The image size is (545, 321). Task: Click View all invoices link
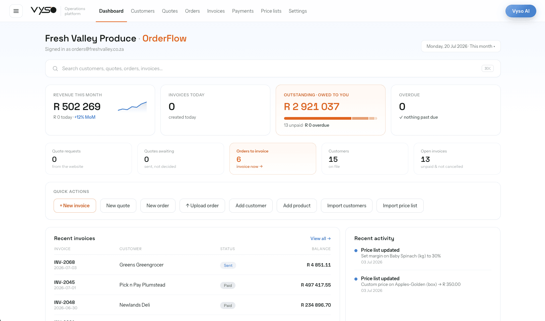pyautogui.click(x=321, y=238)
